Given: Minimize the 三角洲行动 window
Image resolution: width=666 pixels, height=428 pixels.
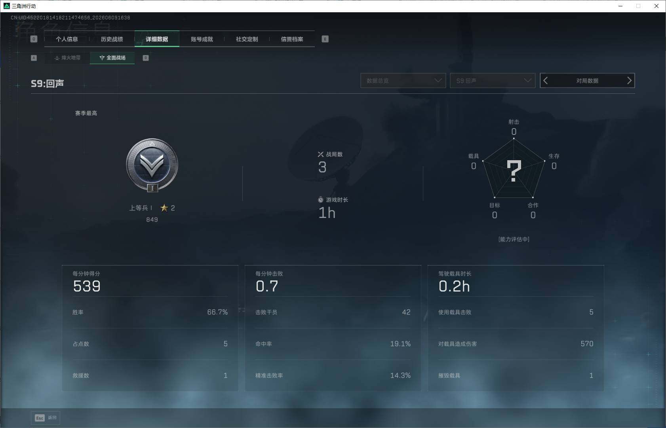Looking at the screenshot, I should (620, 6).
